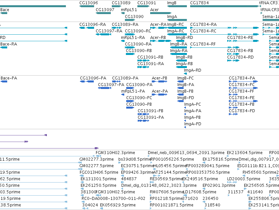Click the ImgB-PC protein label
279x210 pixels.
point(186,78)
